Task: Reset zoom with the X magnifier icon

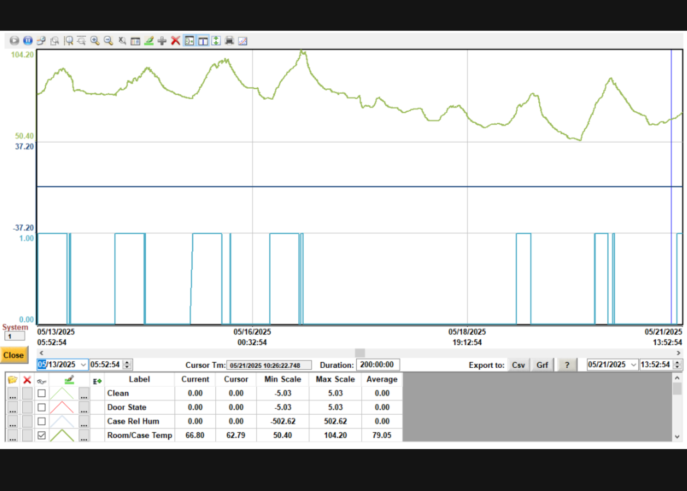Action: tap(122, 41)
